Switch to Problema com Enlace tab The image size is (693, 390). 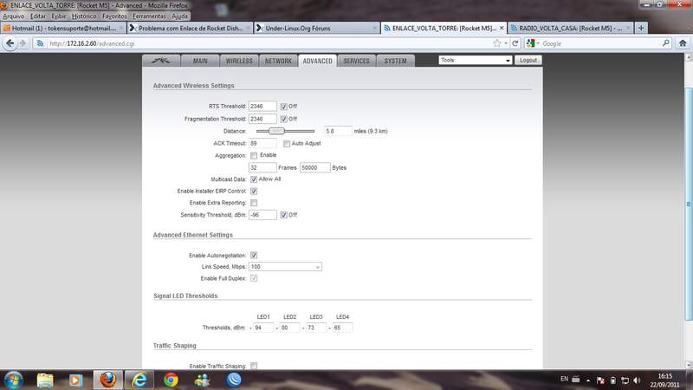190,28
